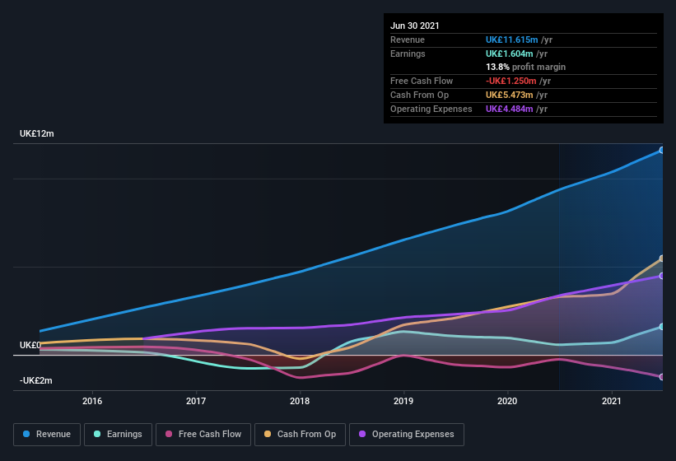Select the 2017 x-axis label

196,401
